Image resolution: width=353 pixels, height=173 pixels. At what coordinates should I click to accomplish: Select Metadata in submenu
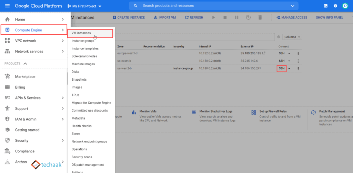point(78,118)
